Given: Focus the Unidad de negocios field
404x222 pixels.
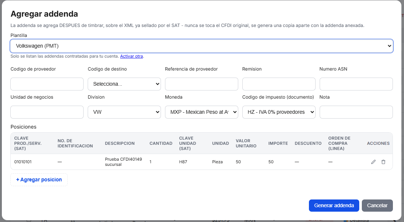Looking at the screenshot, I should (47, 112).
